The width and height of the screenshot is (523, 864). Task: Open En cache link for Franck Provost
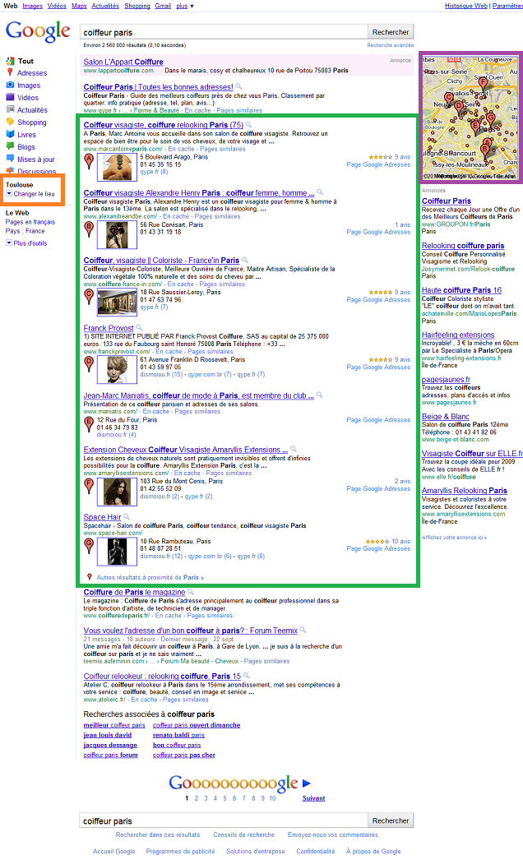pyautogui.click(x=169, y=352)
